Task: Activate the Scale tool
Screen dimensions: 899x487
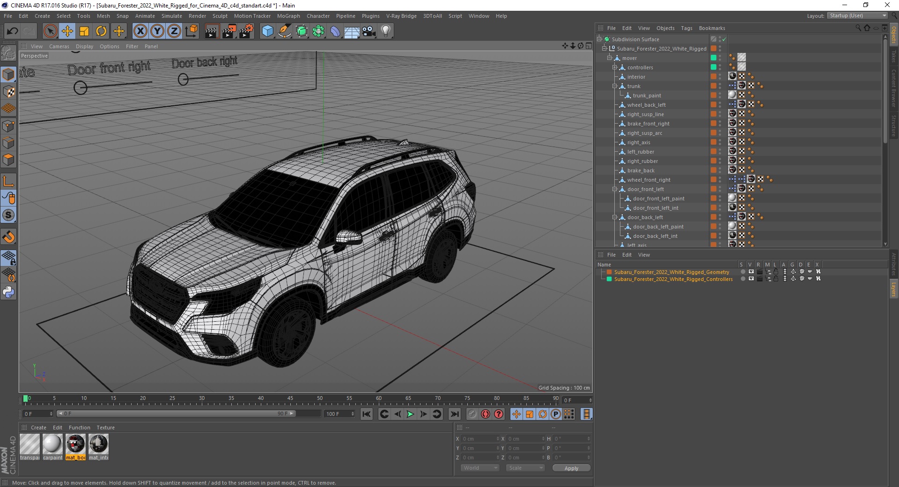Action: point(84,31)
